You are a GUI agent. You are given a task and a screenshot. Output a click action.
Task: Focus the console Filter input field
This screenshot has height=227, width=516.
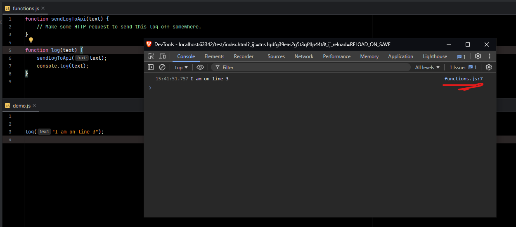pyautogui.click(x=314, y=67)
